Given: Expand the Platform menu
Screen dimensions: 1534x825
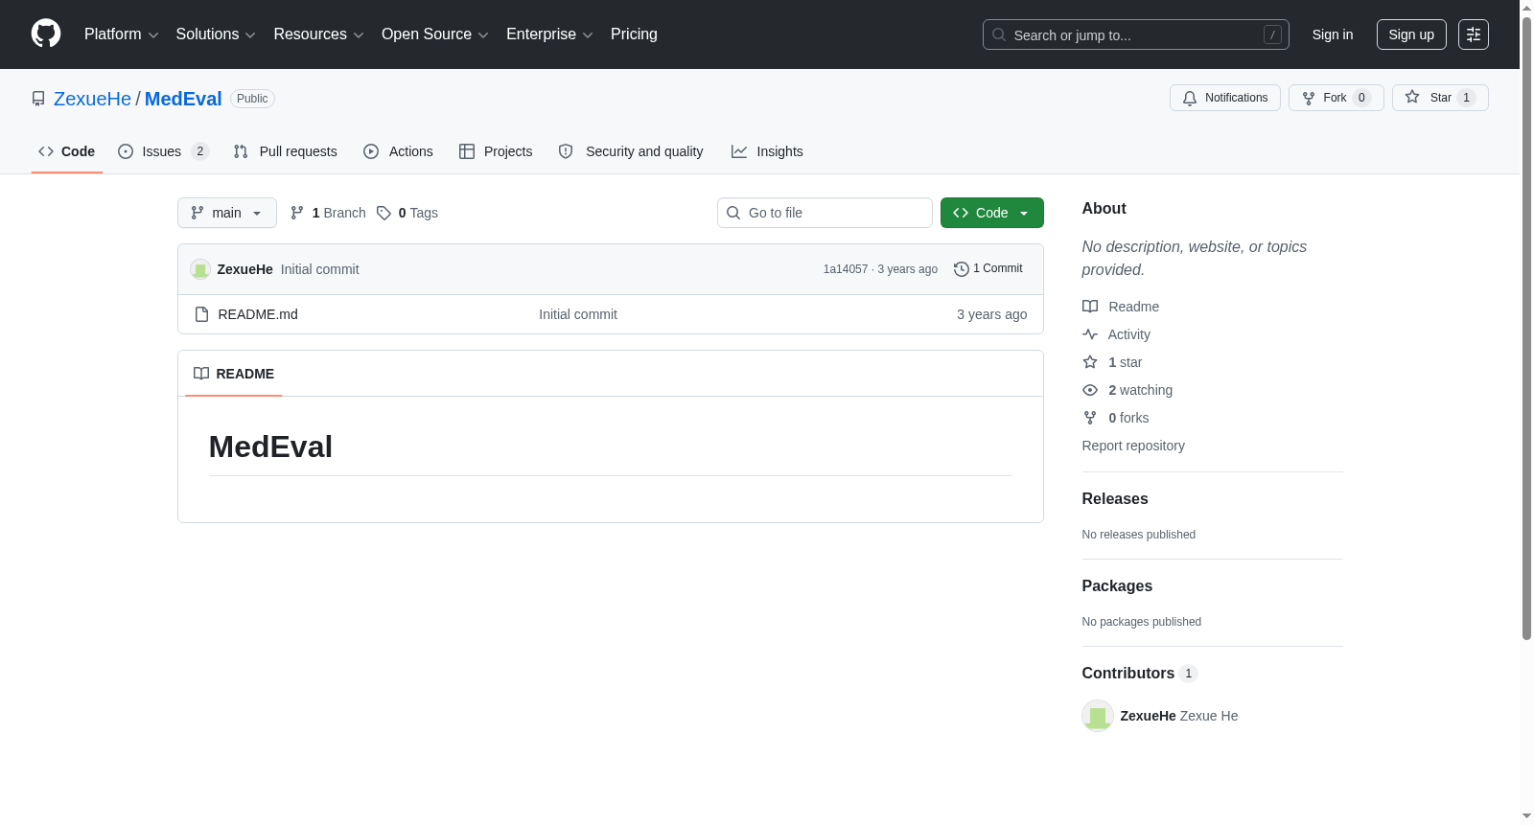Looking at the screenshot, I should point(121,34).
